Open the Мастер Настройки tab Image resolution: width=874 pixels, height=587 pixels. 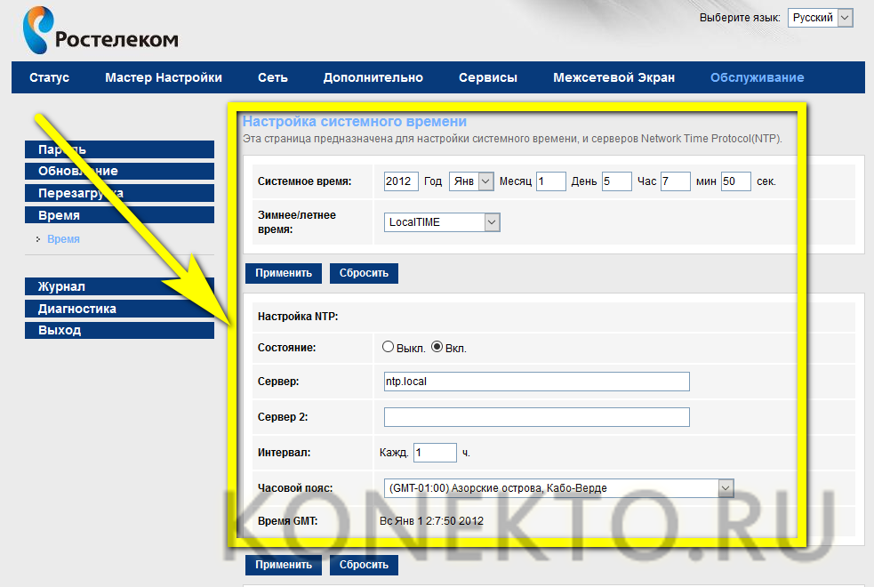pos(164,77)
